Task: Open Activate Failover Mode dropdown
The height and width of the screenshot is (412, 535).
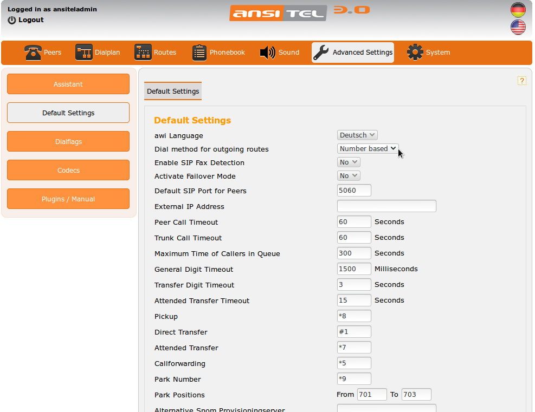Action: (349, 176)
